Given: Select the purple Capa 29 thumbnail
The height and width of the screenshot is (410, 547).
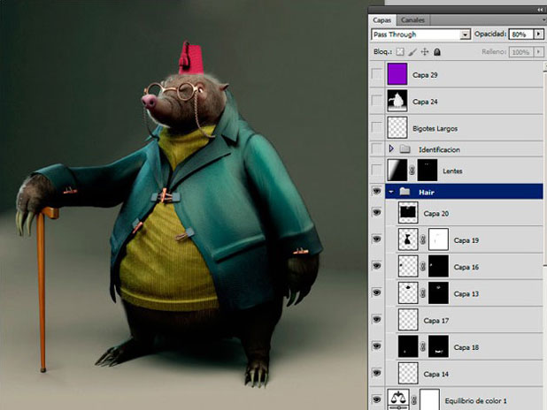Looking at the screenshot, I should pos(397,74).
